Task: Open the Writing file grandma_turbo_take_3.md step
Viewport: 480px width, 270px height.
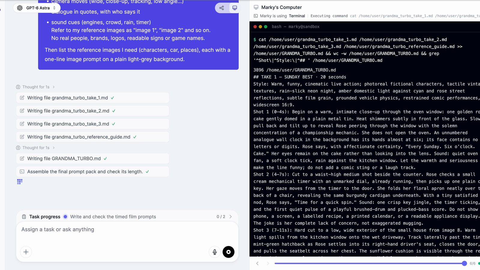Action: coord(92,124)
